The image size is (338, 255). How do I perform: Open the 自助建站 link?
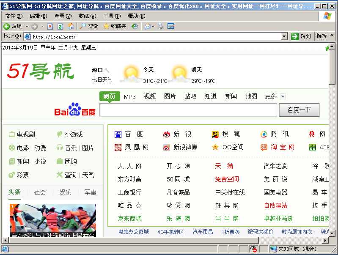tap(276, 206)
